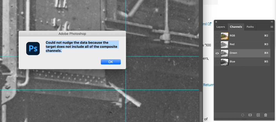Open the Return link on webpage

tap(209, 85)
